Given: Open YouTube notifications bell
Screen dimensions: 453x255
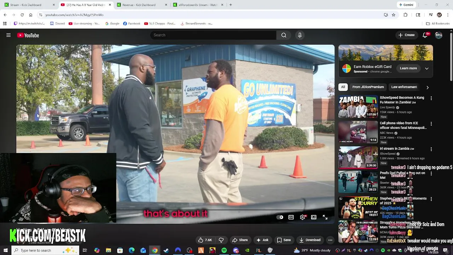Looking at the screenshot, I should pyautogui.click(x=425, y=35).
